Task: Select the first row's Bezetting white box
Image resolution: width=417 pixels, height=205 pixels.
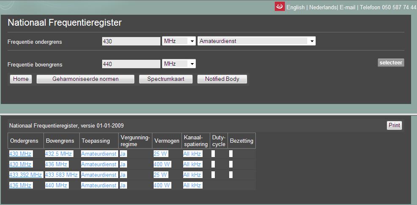Action: pos(231,154)
